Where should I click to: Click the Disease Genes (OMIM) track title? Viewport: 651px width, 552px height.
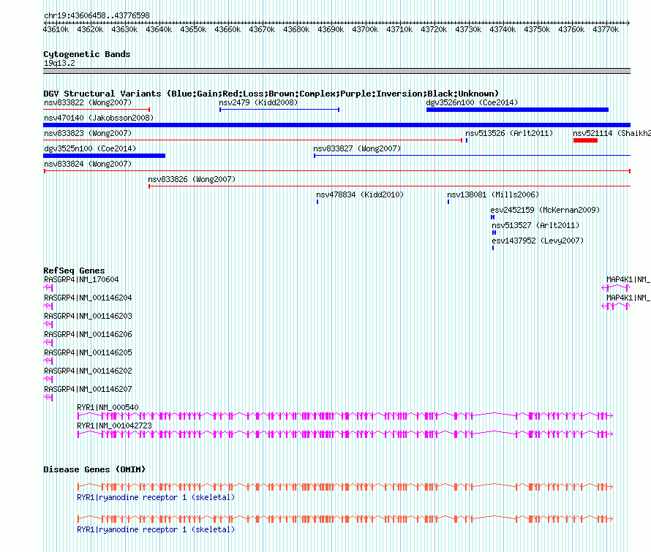click(x=94, y=469)
